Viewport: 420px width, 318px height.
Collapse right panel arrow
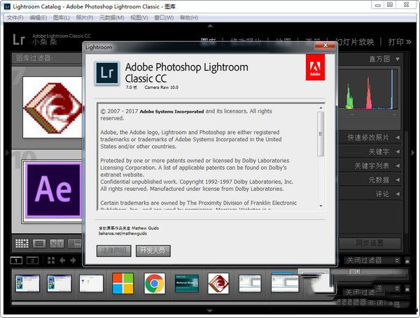[x=413, y=153]
